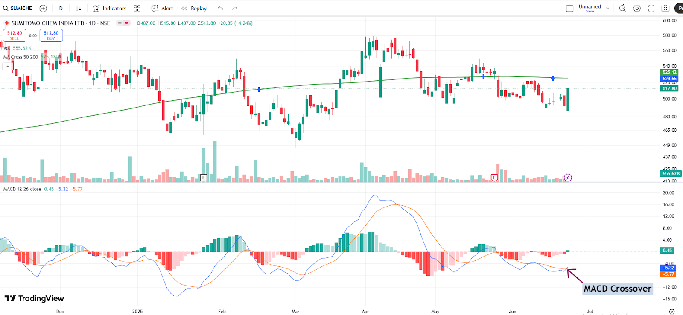This screenshot has width=683, height=315.
Task: Start bar Replay mode
Action: (x=194, y=8)
